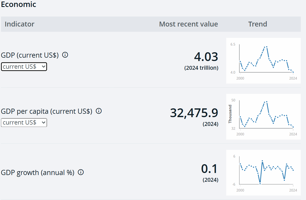This screenshot has width=306, height=200.
Task: Click the 'Most recent value' column header
Action: tap(188, 24)
